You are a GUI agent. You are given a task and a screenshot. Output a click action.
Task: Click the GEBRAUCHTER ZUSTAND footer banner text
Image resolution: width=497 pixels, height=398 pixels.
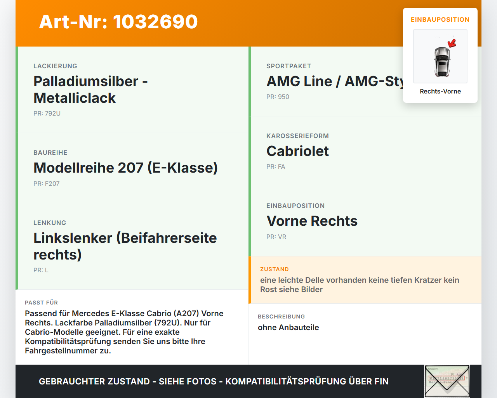pyautogui.click(x=214, y=382)
